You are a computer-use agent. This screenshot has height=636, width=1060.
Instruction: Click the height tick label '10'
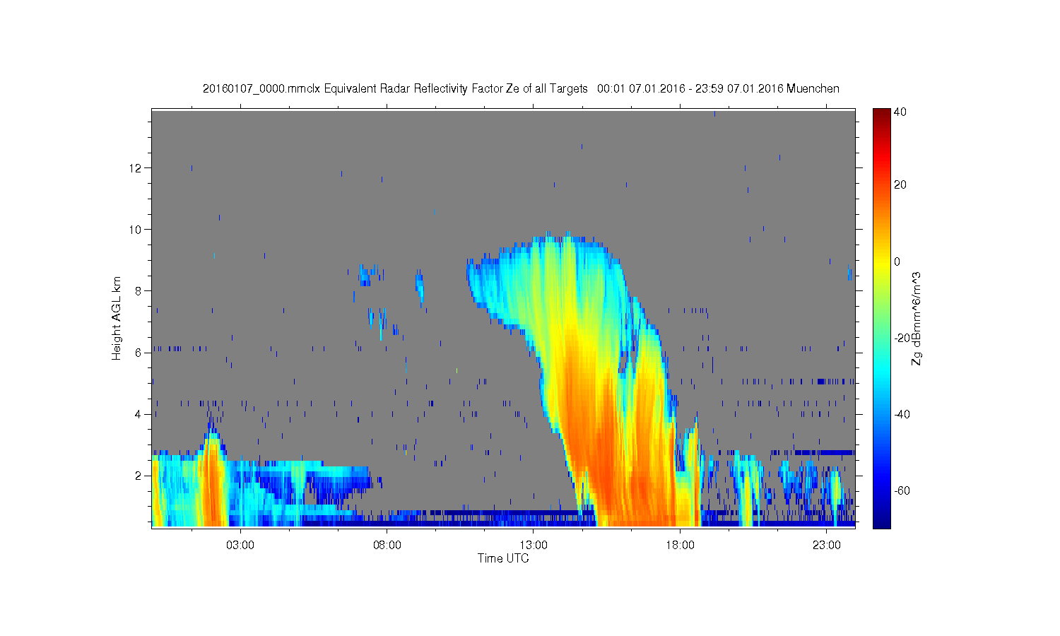point(136,230)
